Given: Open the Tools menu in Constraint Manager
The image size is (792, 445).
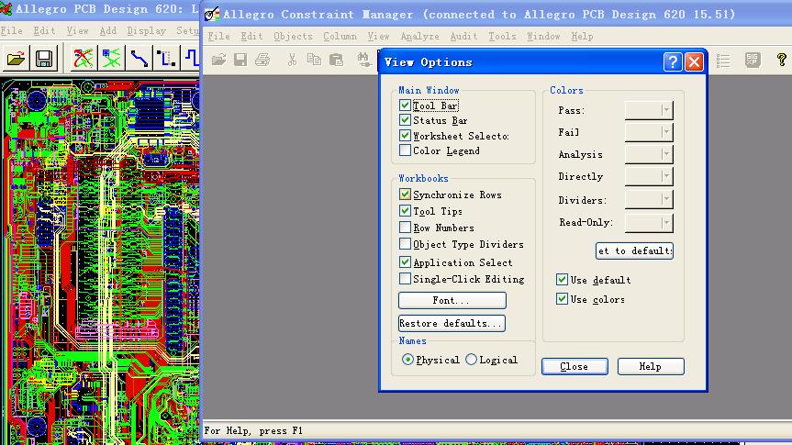Looking at the screenshot, I should 502,37.
